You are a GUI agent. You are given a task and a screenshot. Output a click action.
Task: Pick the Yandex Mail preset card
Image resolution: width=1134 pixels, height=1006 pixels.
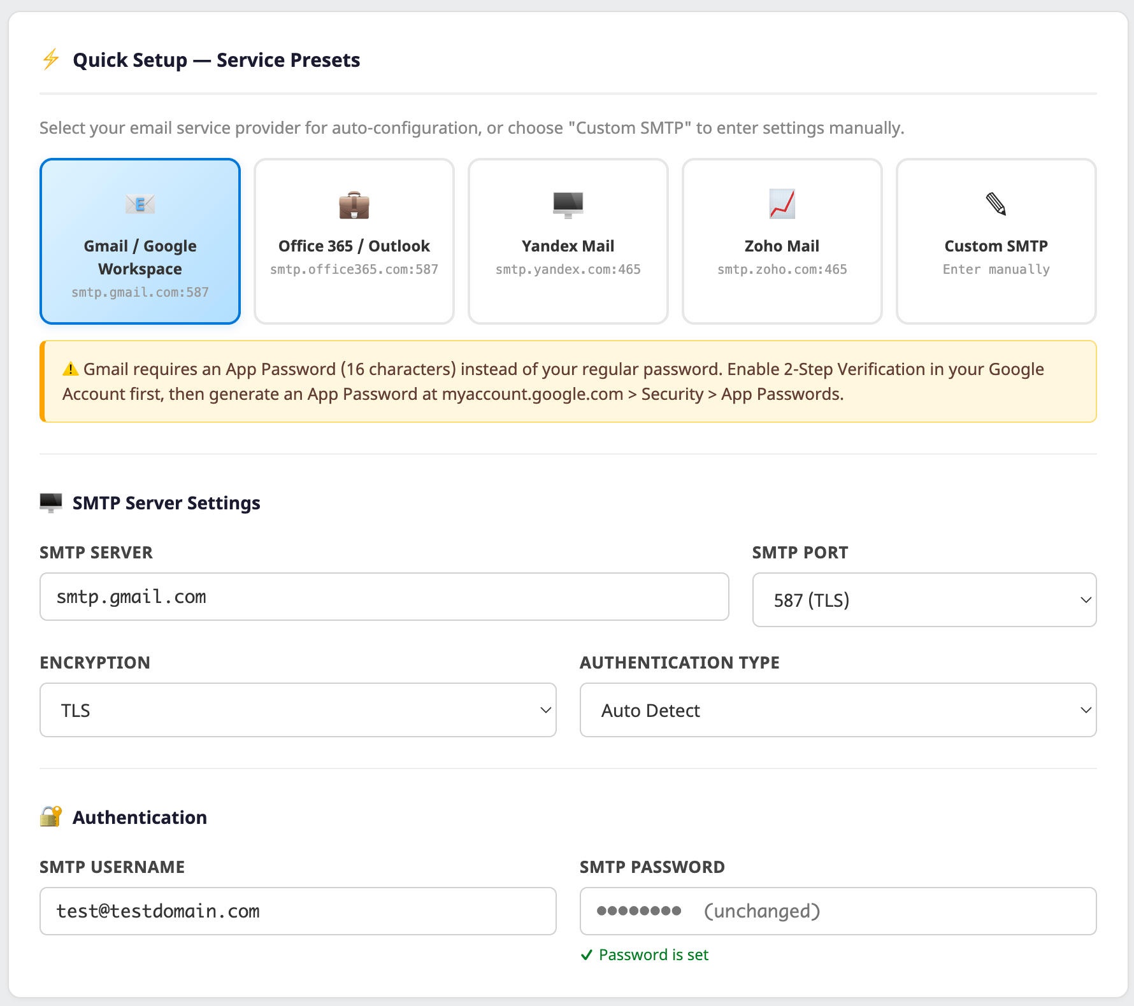tap(568, 241)
